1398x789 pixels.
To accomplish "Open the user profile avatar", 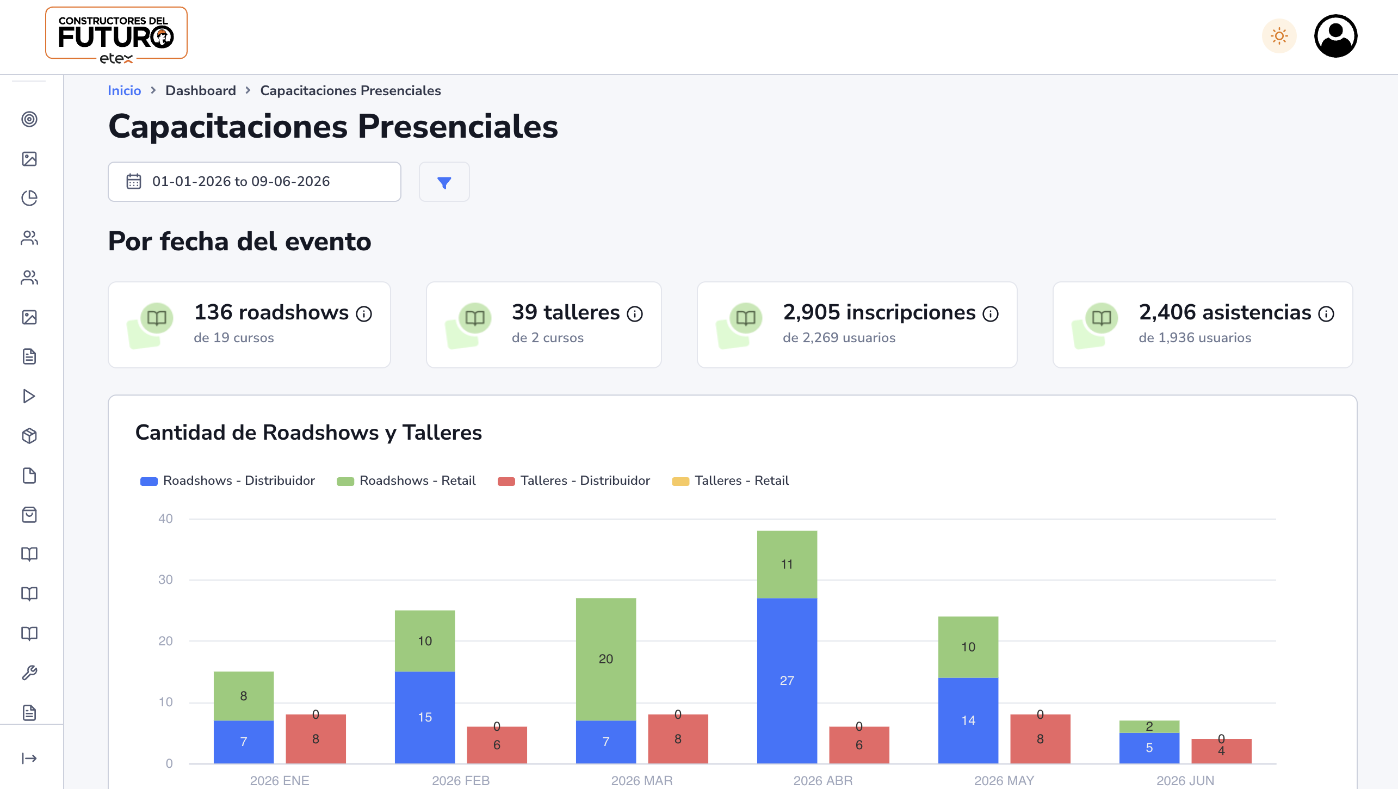I will point(1336,36).
